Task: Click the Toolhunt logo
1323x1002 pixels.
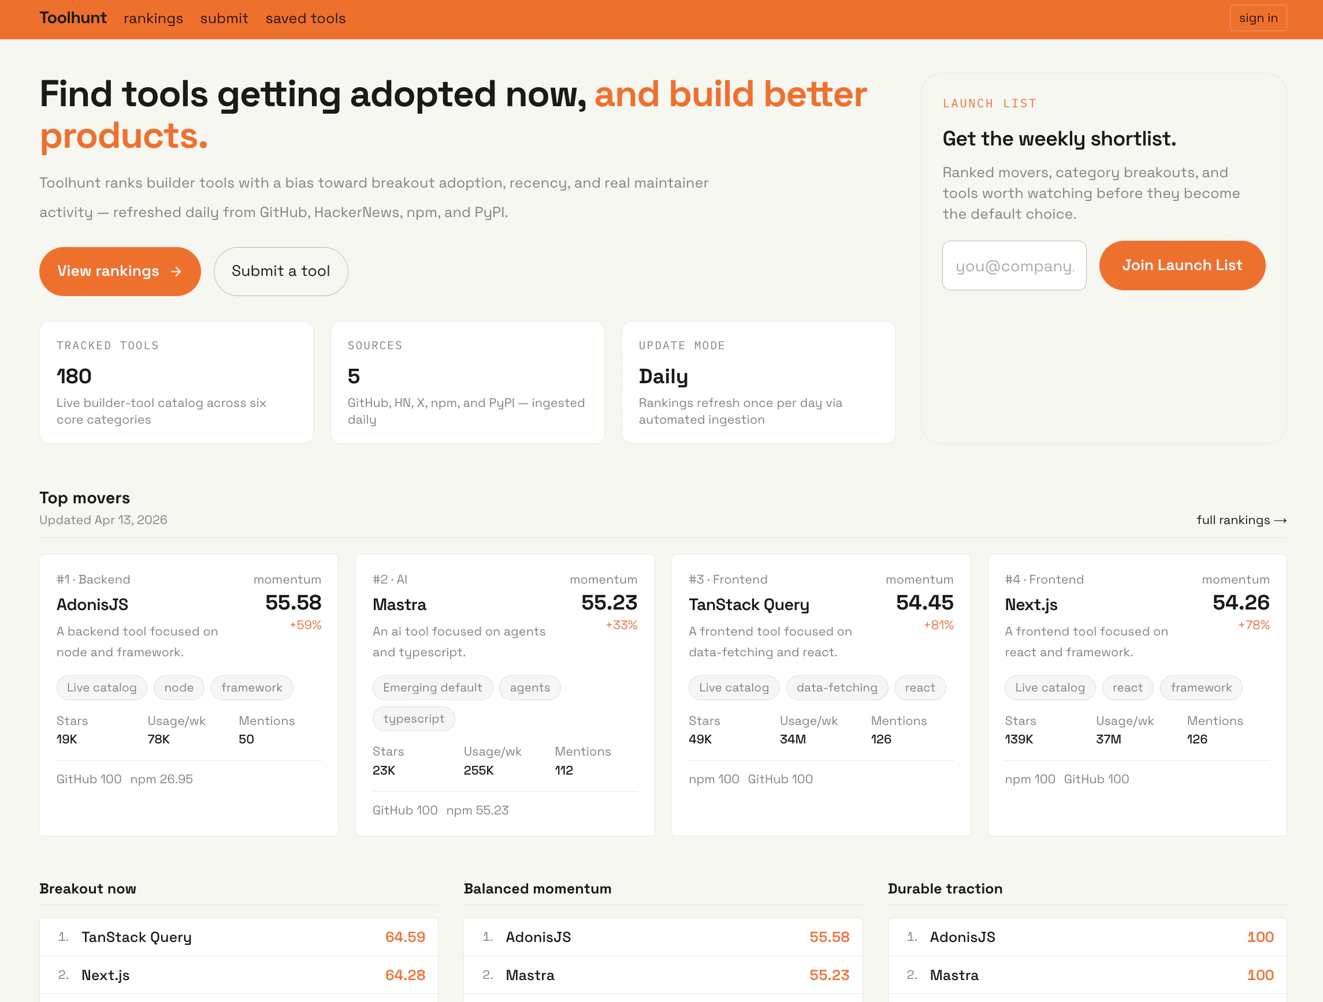Action: pos(72,18)
